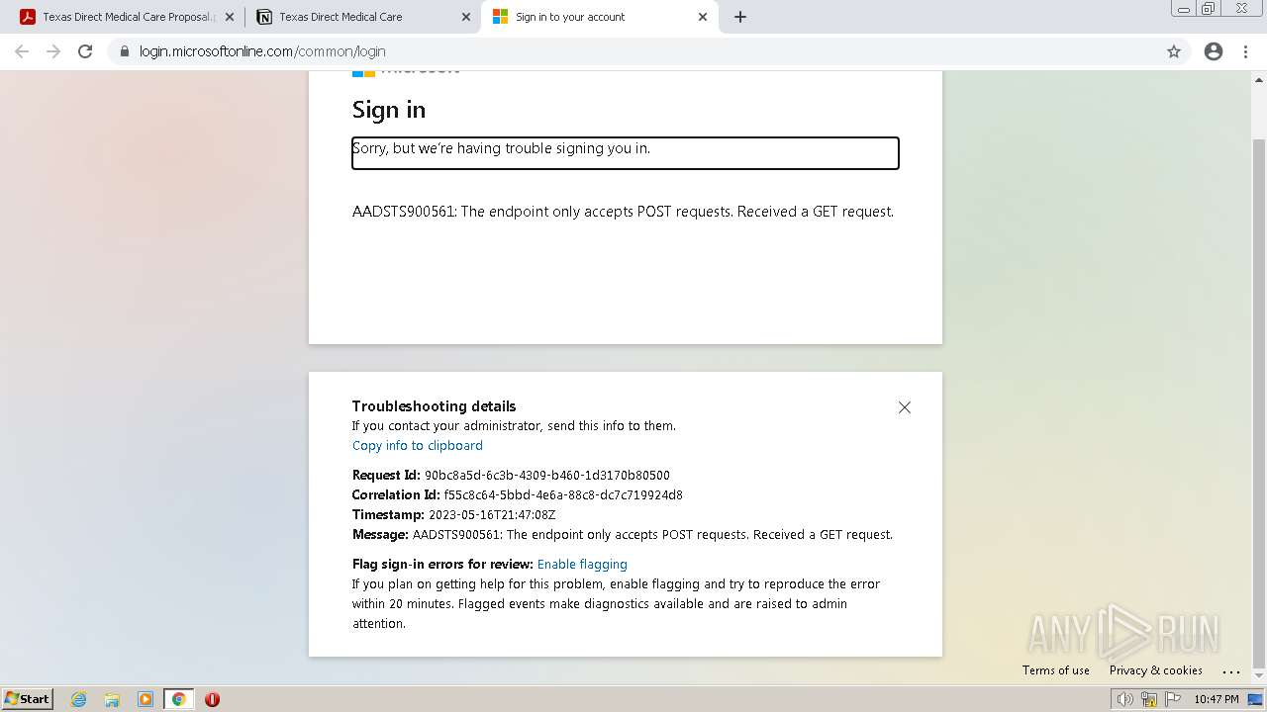Go back using the browser back arrow
Screen dimensions: 1267x712
pos(22,51)
